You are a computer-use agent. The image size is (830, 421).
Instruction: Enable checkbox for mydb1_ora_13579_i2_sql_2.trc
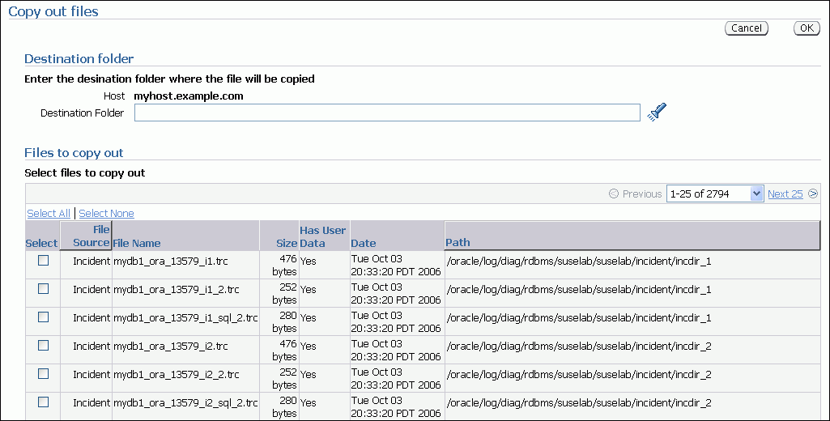tap(44, 402)
